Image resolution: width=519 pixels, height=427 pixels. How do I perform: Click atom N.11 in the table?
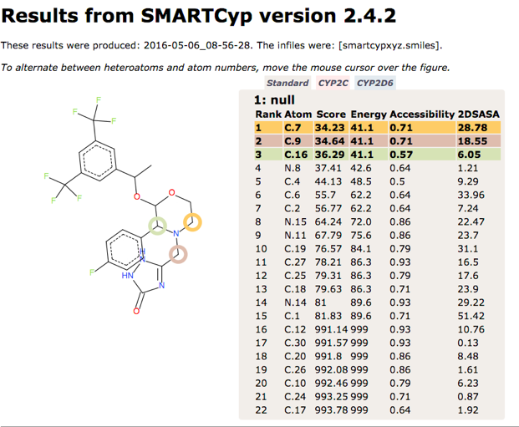[295, 236]
